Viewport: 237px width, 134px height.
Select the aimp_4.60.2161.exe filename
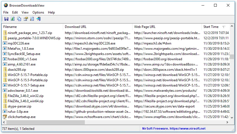pos(22,64)
